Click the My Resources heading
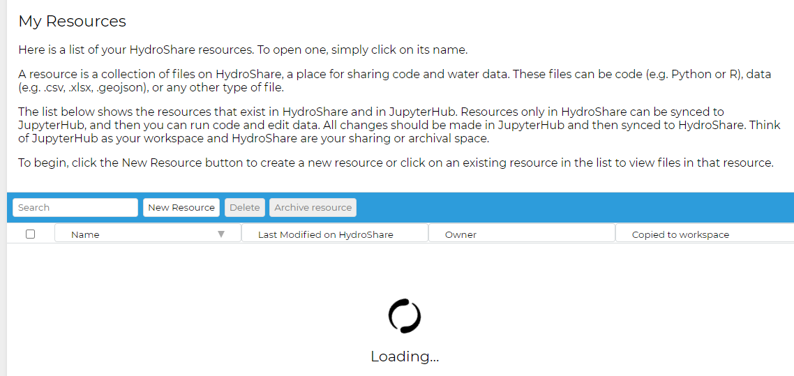This screenshot has height=376, width=794. 73,21
